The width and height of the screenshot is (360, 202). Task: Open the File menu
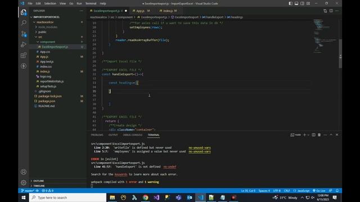point(30,3)
